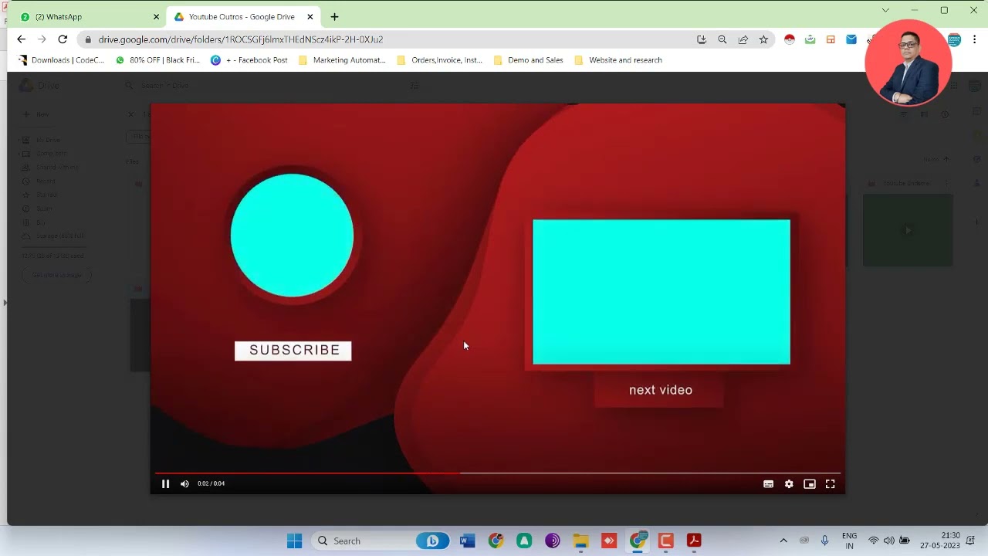The width and height of the screenshot is (988, 556).
Task: Switch the ENG IN input language
Action: click(x=849, y=541)
